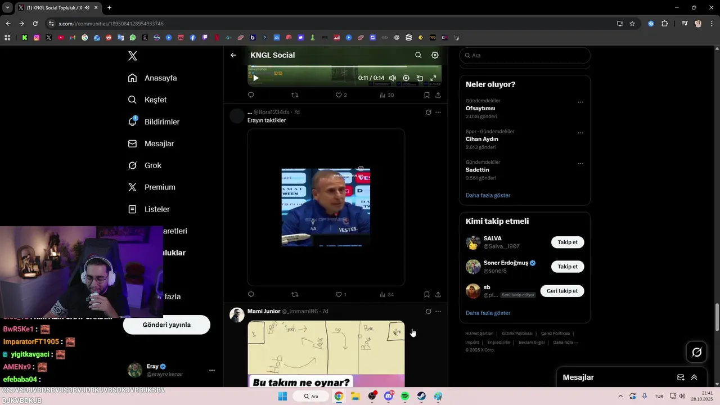The image size is (720, 405).
Task: Go back from KNGL Social with the arrow
Action: point(233,55)
